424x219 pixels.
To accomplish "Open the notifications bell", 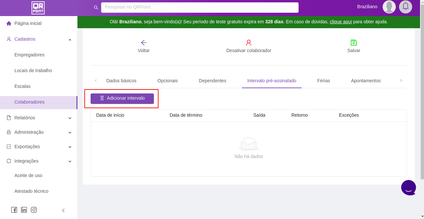I will click(x=405, y=7).
